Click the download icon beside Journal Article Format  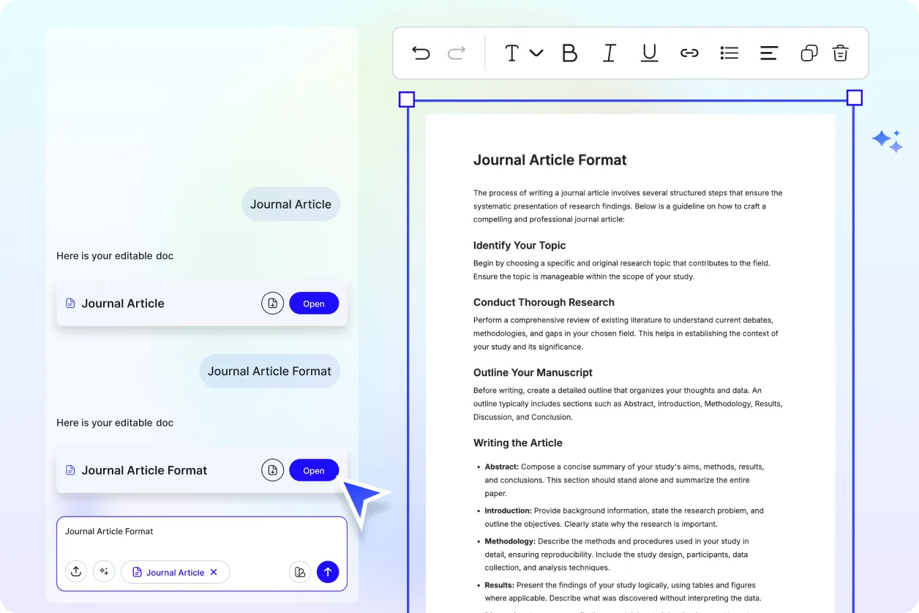[272, 470]
